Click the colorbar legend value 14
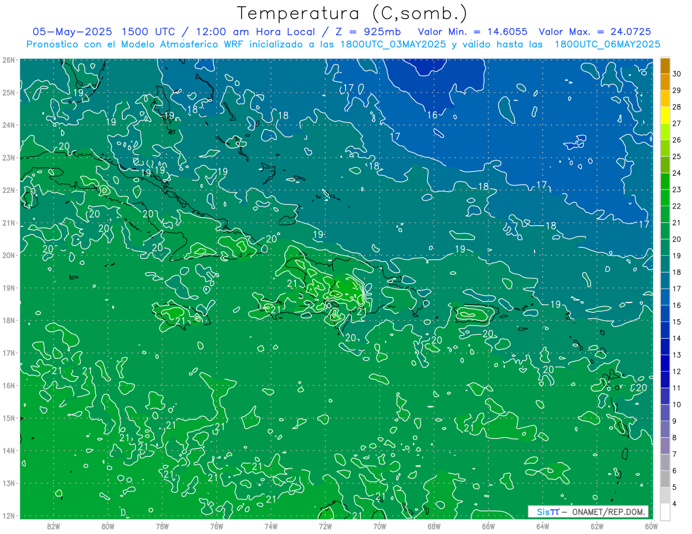692x534 pixels. tap(677, 338)
